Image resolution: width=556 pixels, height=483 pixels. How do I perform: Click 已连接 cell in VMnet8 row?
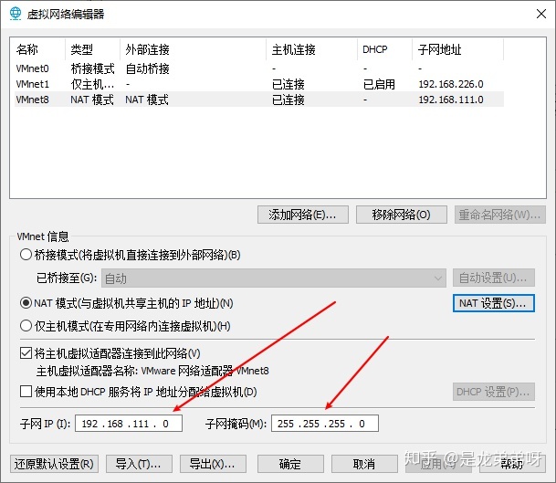(288, 100)
